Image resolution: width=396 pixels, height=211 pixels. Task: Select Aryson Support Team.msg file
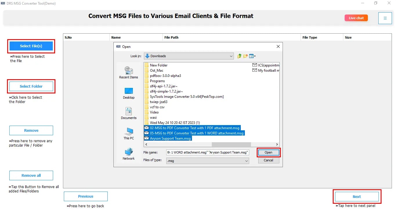pyautogui.click(x=168, y=138)
